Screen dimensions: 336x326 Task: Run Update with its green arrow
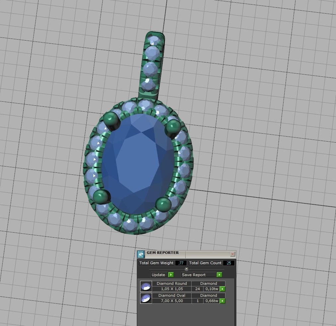point(171,275)
